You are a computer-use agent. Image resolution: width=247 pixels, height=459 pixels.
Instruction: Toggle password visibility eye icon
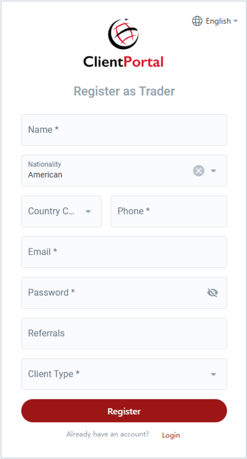(x=213, y=292)
